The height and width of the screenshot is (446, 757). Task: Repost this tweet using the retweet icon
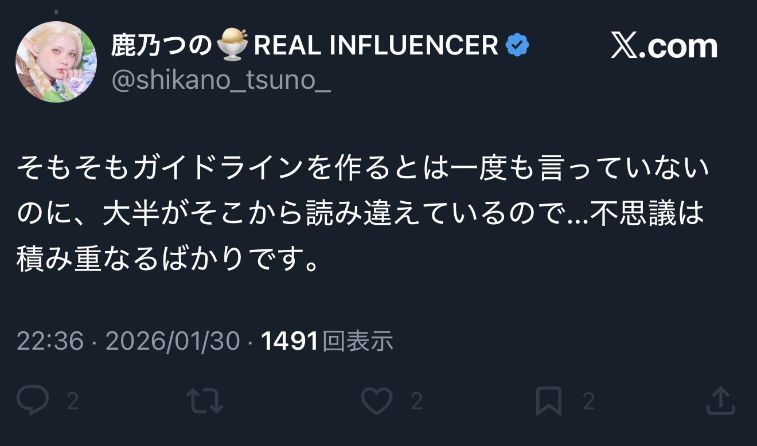click(x=205, y=400)
